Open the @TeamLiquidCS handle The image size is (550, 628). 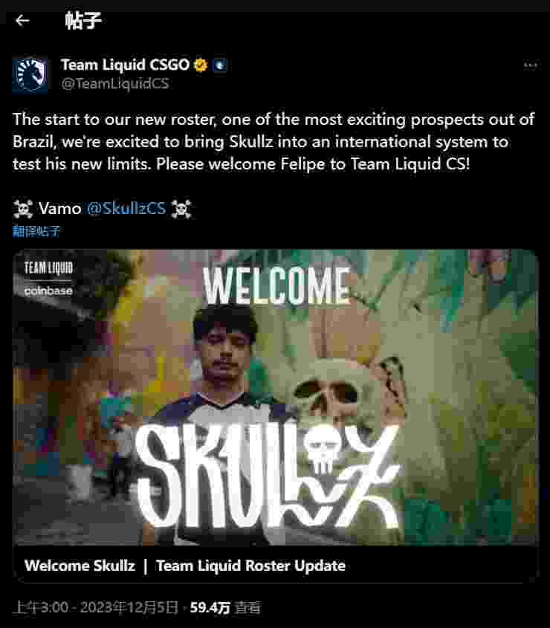click(x=115, y=83)
